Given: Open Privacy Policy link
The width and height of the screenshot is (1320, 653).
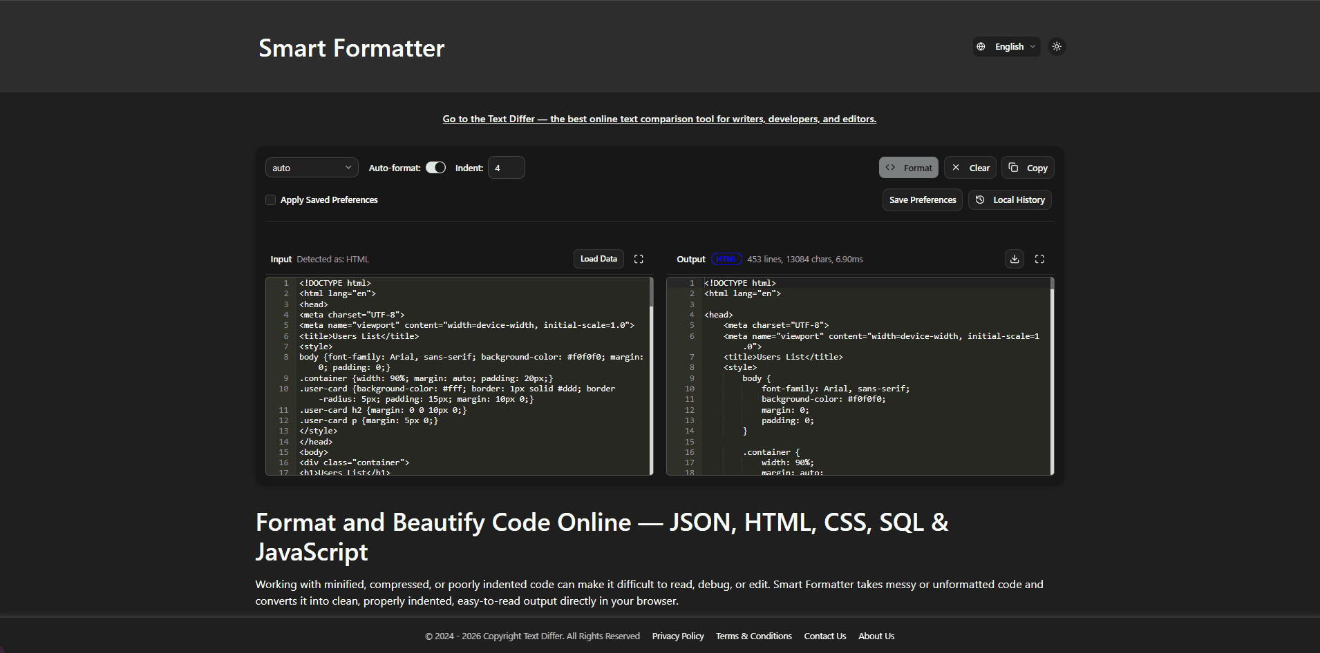Looking at the screenshot, I should point(678,636).
